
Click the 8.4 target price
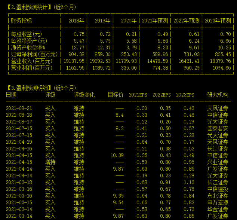(120, 115)
